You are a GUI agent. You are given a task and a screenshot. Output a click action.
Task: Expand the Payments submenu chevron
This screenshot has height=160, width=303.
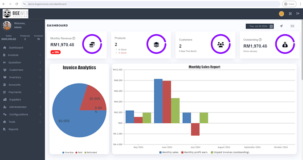click(41, 92)
